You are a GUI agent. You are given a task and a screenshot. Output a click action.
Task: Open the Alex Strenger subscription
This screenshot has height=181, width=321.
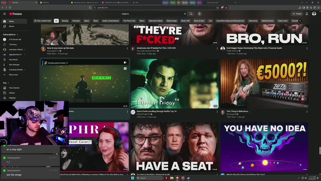click(14, 65)
